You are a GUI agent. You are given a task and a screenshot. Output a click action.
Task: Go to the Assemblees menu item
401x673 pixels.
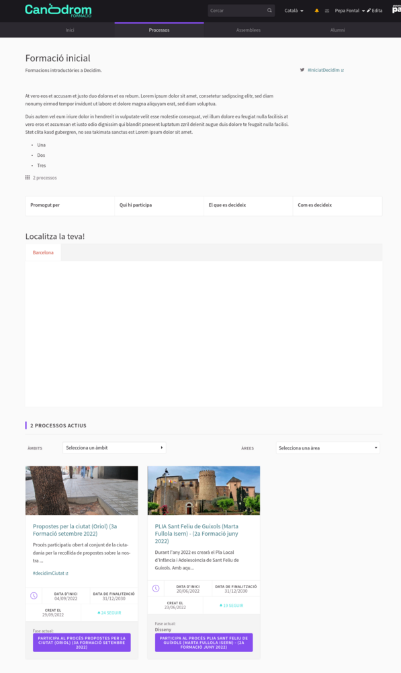[x=249, y=30]
